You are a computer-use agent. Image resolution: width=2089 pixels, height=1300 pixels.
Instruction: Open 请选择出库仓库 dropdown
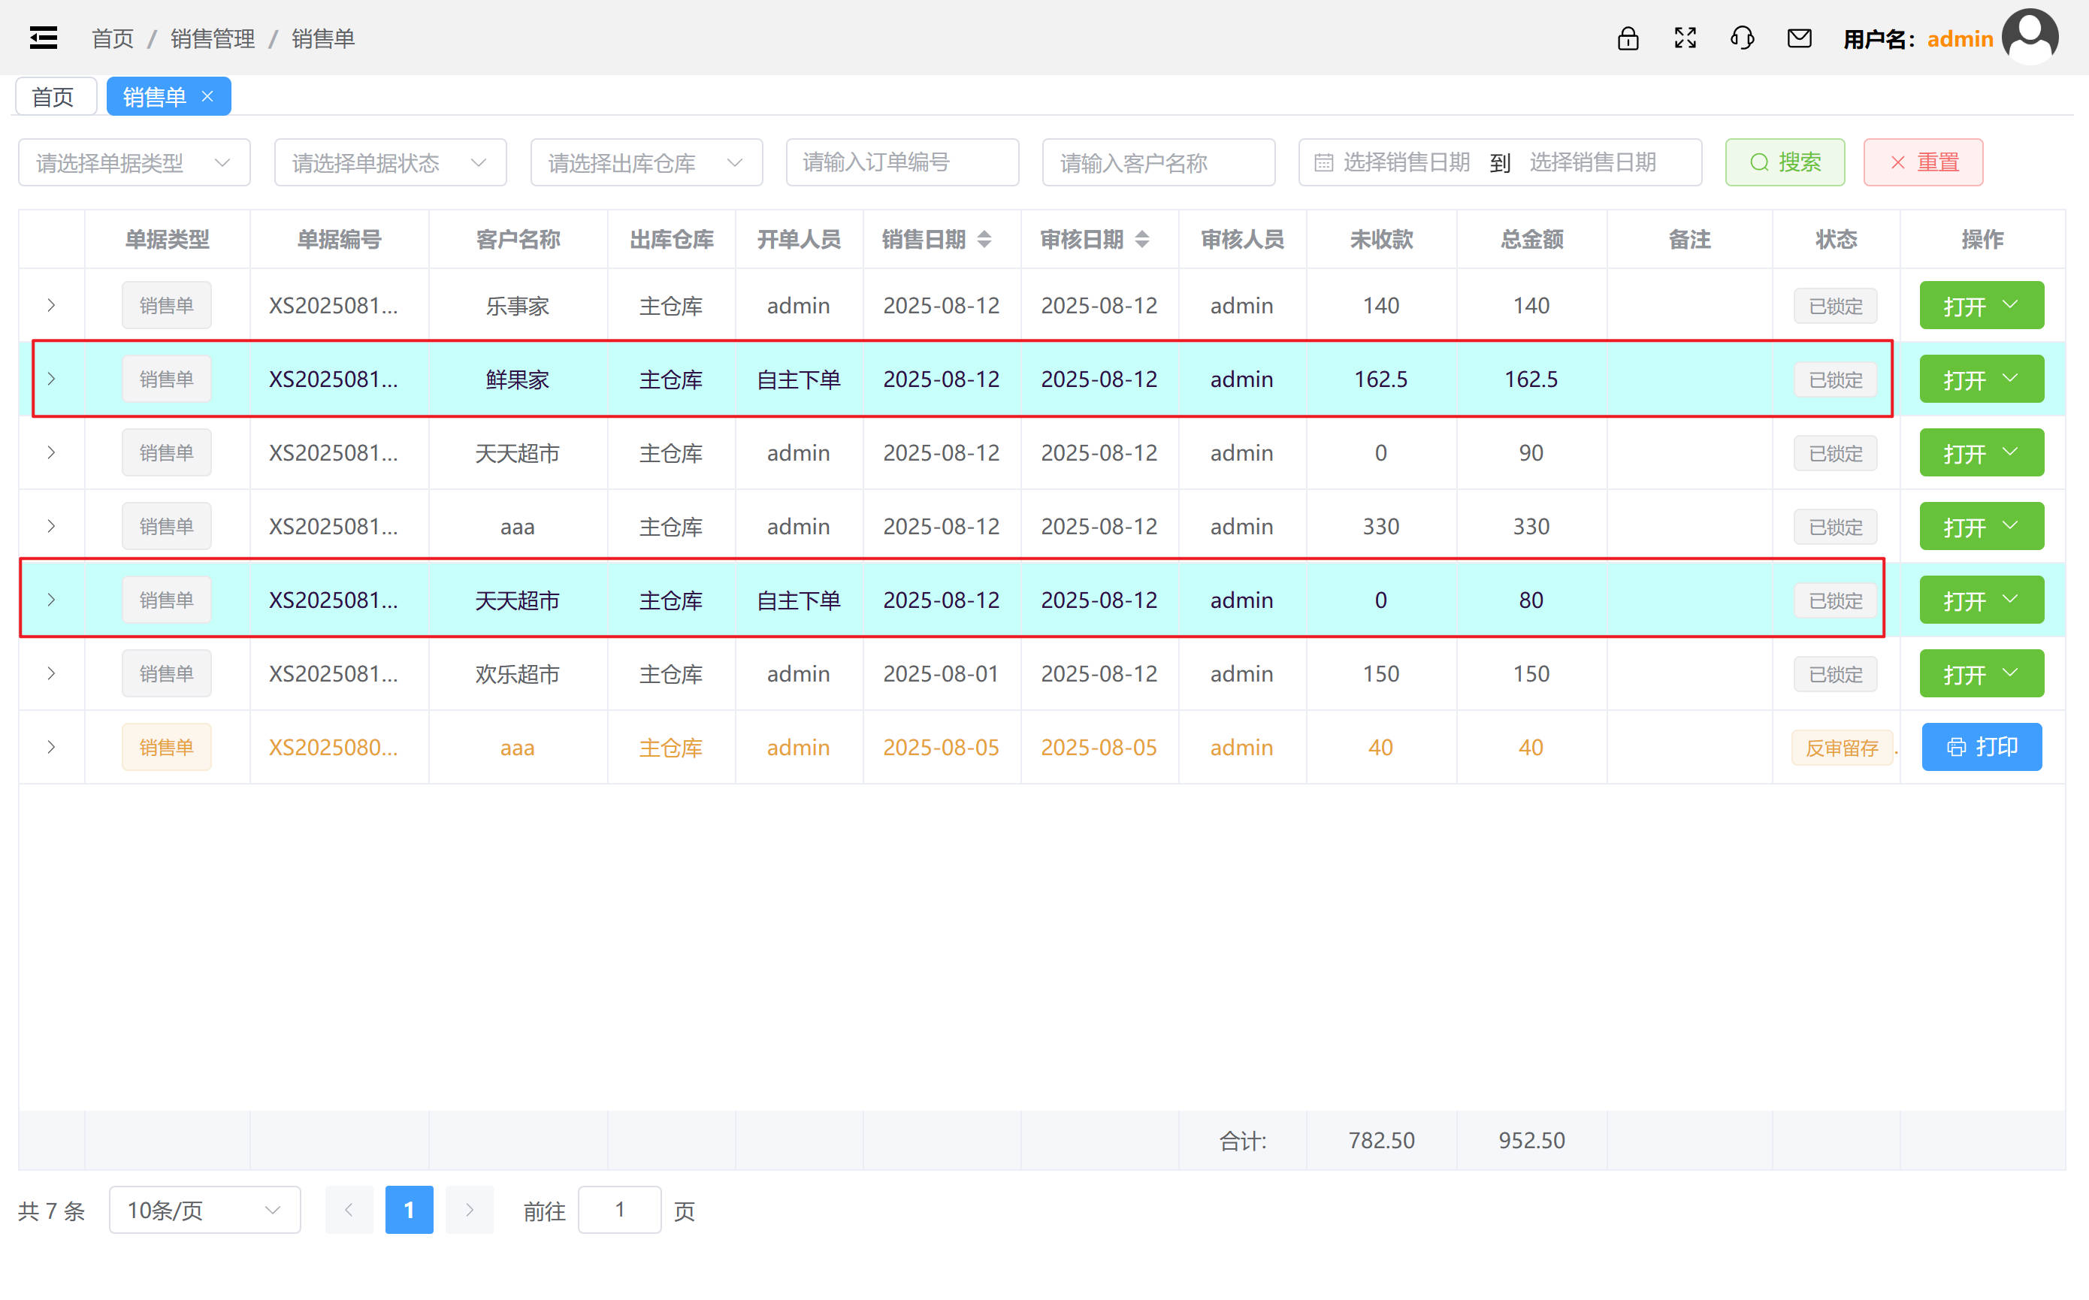click(x=646, y=162)
